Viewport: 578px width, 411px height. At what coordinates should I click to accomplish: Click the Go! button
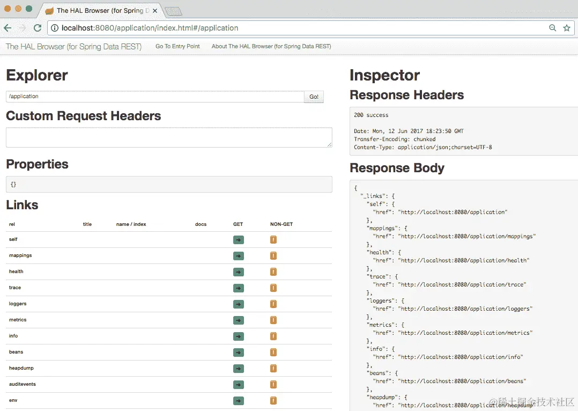pos(314,97)
